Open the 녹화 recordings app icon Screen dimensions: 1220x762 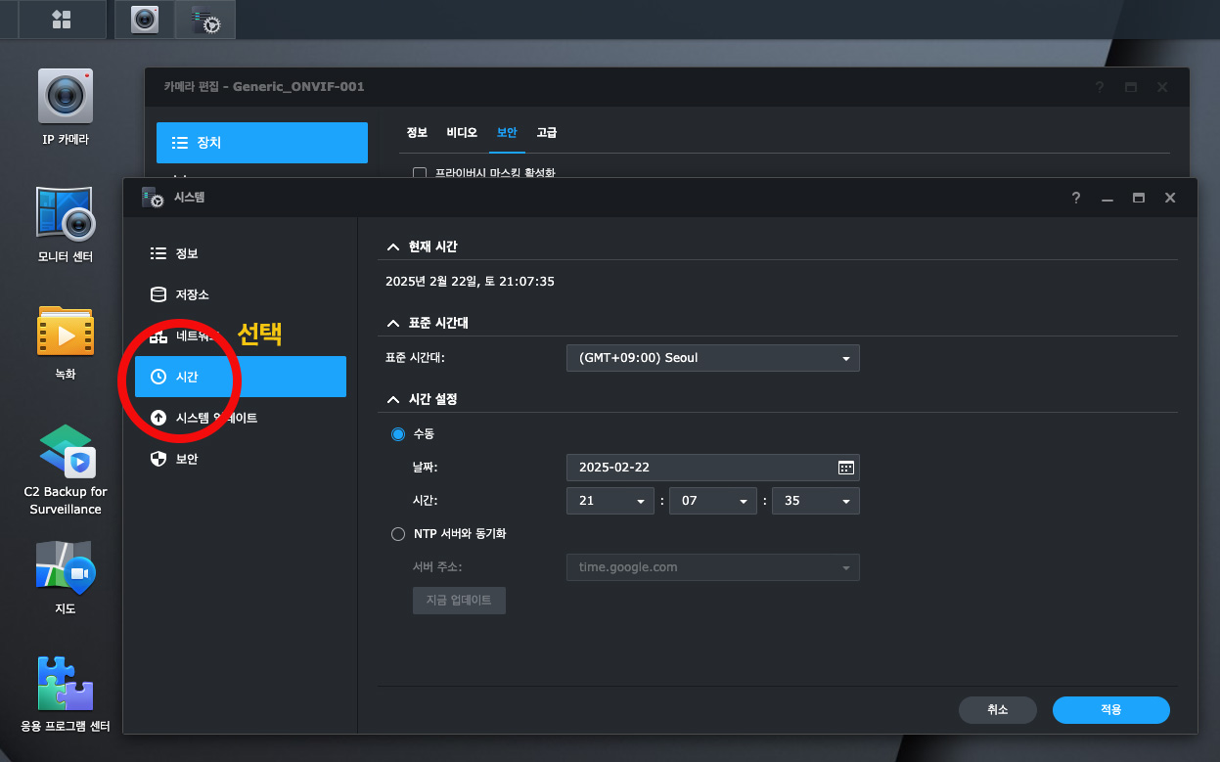point(65,332)
